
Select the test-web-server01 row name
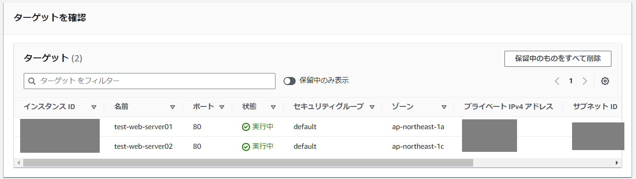click(143, 127)
